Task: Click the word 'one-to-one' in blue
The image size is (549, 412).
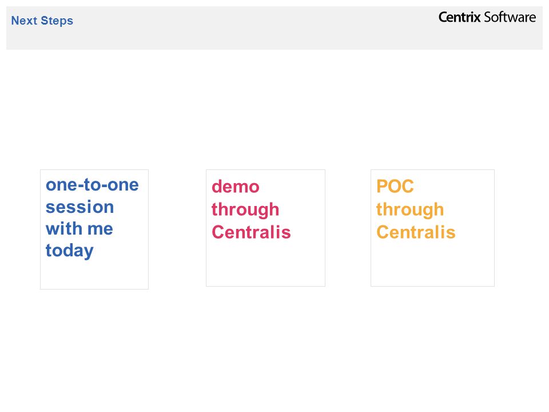Action: point(92,185)
